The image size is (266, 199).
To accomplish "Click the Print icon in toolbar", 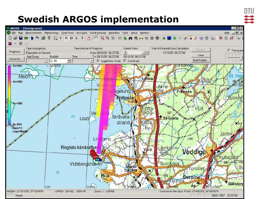I will point(43,38).
